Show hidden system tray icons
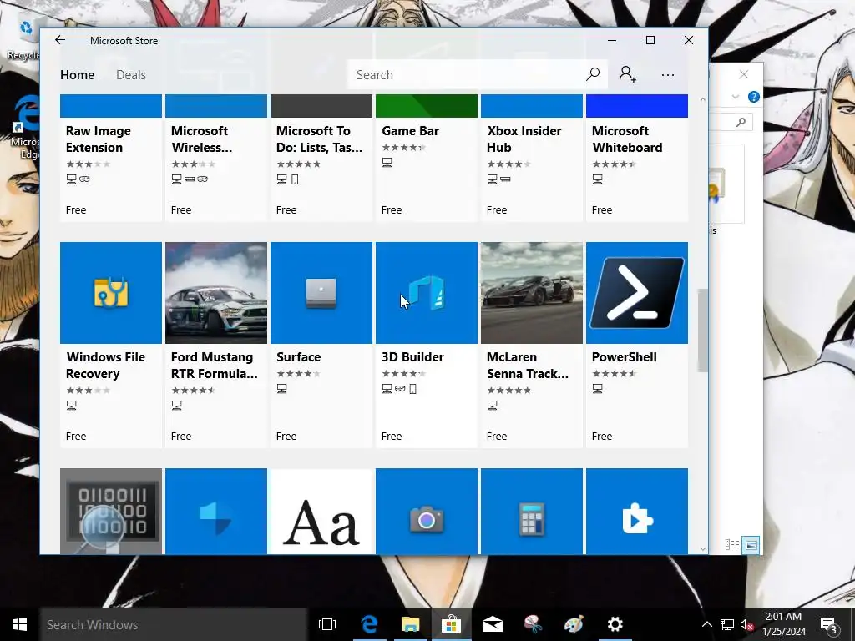855x641 pixels. (706, 624)
